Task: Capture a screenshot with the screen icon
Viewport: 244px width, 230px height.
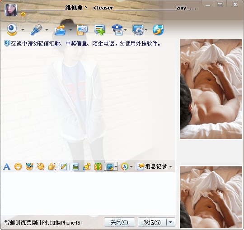Action: pos(109,167)
